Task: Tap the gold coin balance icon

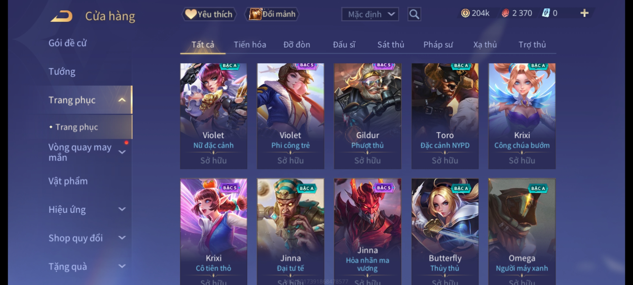Action: click(x=465, y=13)
